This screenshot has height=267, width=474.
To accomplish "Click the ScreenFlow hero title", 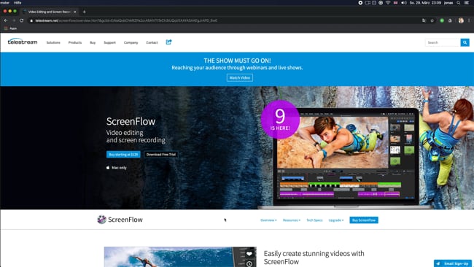I will click(x=131, y=121).
